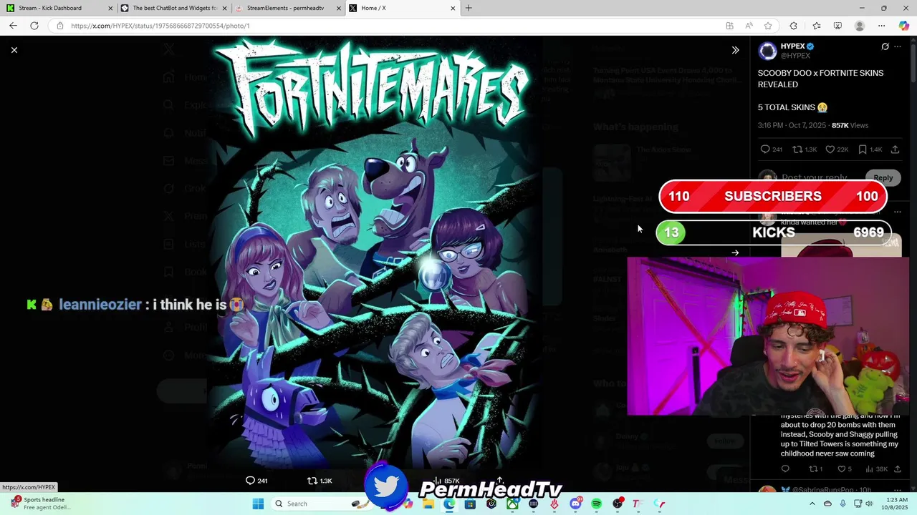Refresh the page with the reload icon
The width and height of the screenshot is (917, 515).
[34, 26]
